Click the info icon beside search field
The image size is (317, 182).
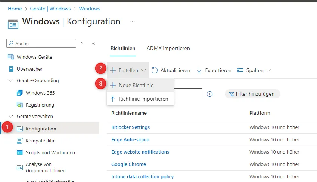click(x=209, y=94)
